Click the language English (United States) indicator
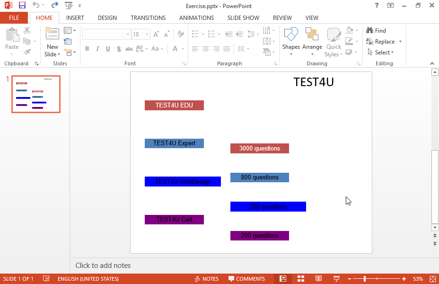Screen dimensions: 439x284 tap(88, 279)
